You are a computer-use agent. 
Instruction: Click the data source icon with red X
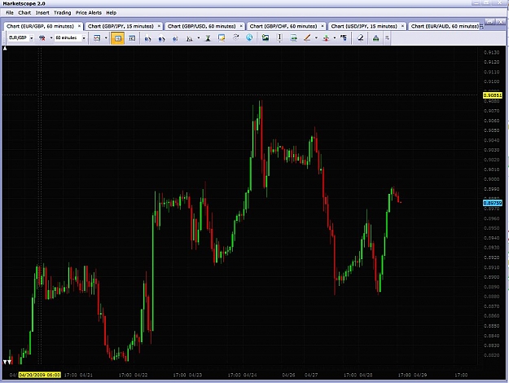point(42,38)
